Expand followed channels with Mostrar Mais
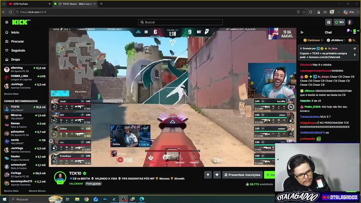The width and height of the screenshot is (361, 203). tap(11, 94)
